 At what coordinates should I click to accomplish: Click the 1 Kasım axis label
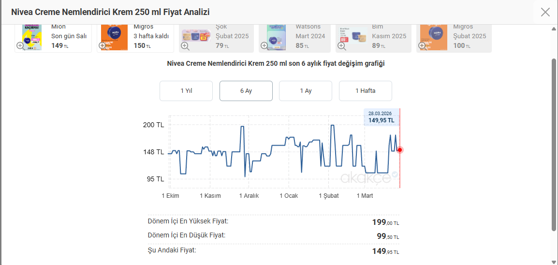(x=210, y=196)
